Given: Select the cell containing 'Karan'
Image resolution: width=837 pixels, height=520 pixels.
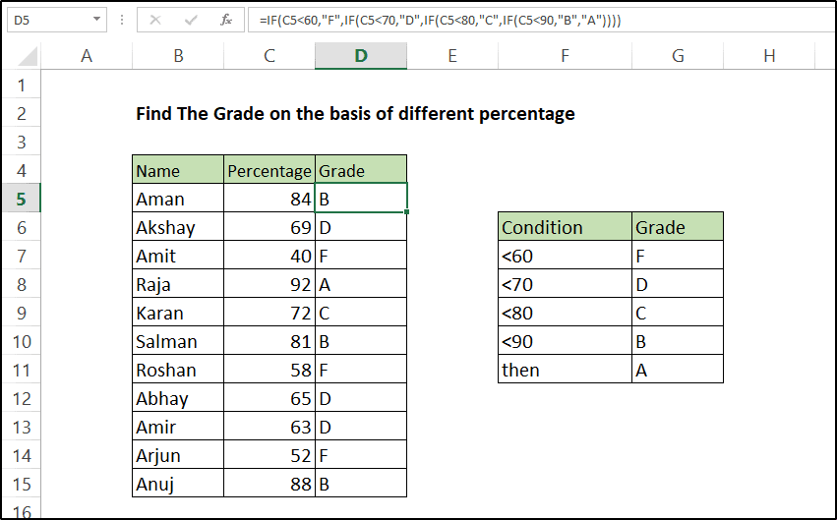Looking at the screenshot, I should (x=178, y=313).
